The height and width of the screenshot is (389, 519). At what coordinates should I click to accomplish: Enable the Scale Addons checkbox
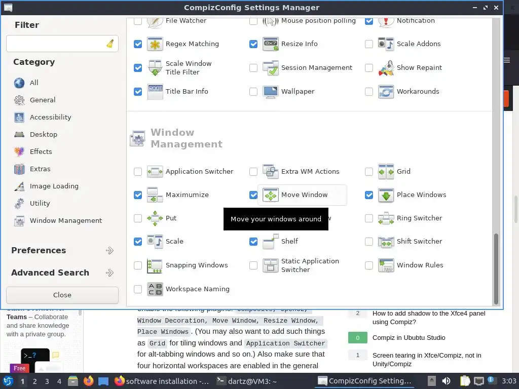pos(369,44)
